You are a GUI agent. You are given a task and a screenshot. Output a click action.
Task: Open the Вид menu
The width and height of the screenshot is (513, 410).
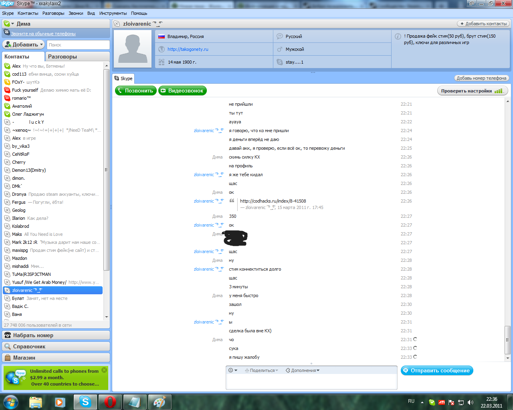[x=91, y=13]
